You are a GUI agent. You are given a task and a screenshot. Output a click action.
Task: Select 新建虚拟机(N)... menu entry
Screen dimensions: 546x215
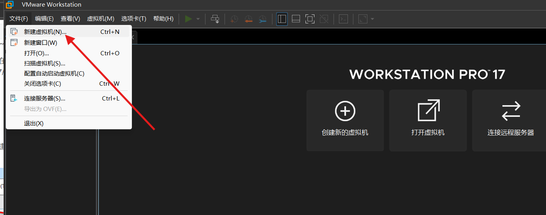click(x=69, y=32)
